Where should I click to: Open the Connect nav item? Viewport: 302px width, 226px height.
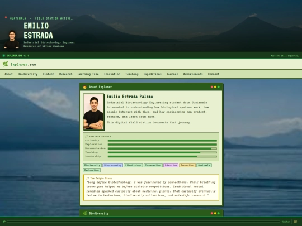(214, 74)
